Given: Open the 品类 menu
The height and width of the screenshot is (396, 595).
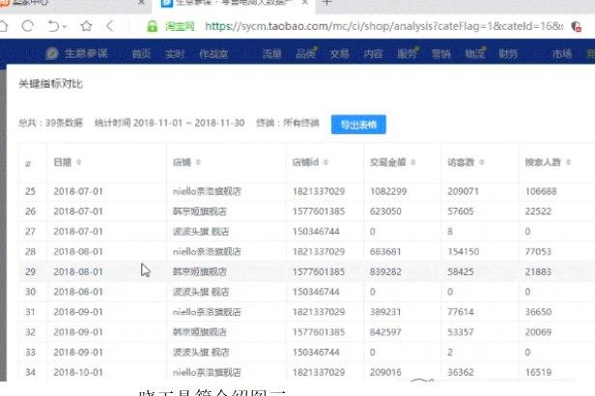Looking at the screenshot, I should [x=305, y=54].
